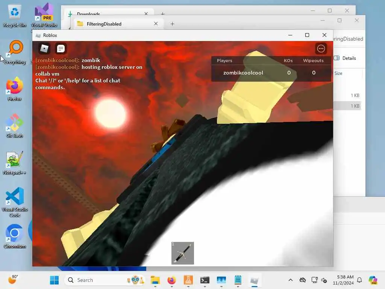This screenshot has height=289, width=385.
Task: Open the terminal app on the taskbar
Action: (205, 280)
